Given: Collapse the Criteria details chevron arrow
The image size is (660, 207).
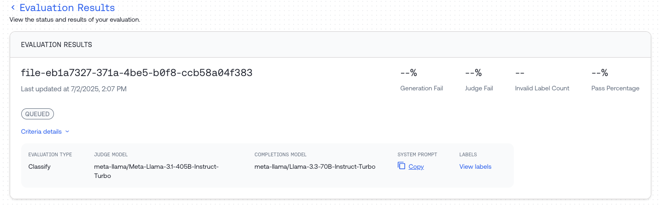Looking at the screenshot, I should point(67,131).
